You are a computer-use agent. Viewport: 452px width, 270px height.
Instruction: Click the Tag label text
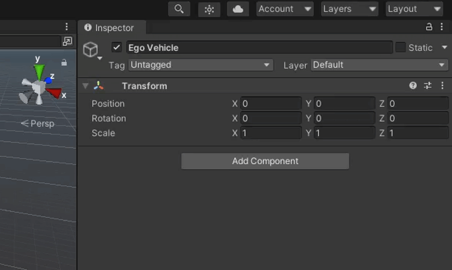click(x=117, y=65)
